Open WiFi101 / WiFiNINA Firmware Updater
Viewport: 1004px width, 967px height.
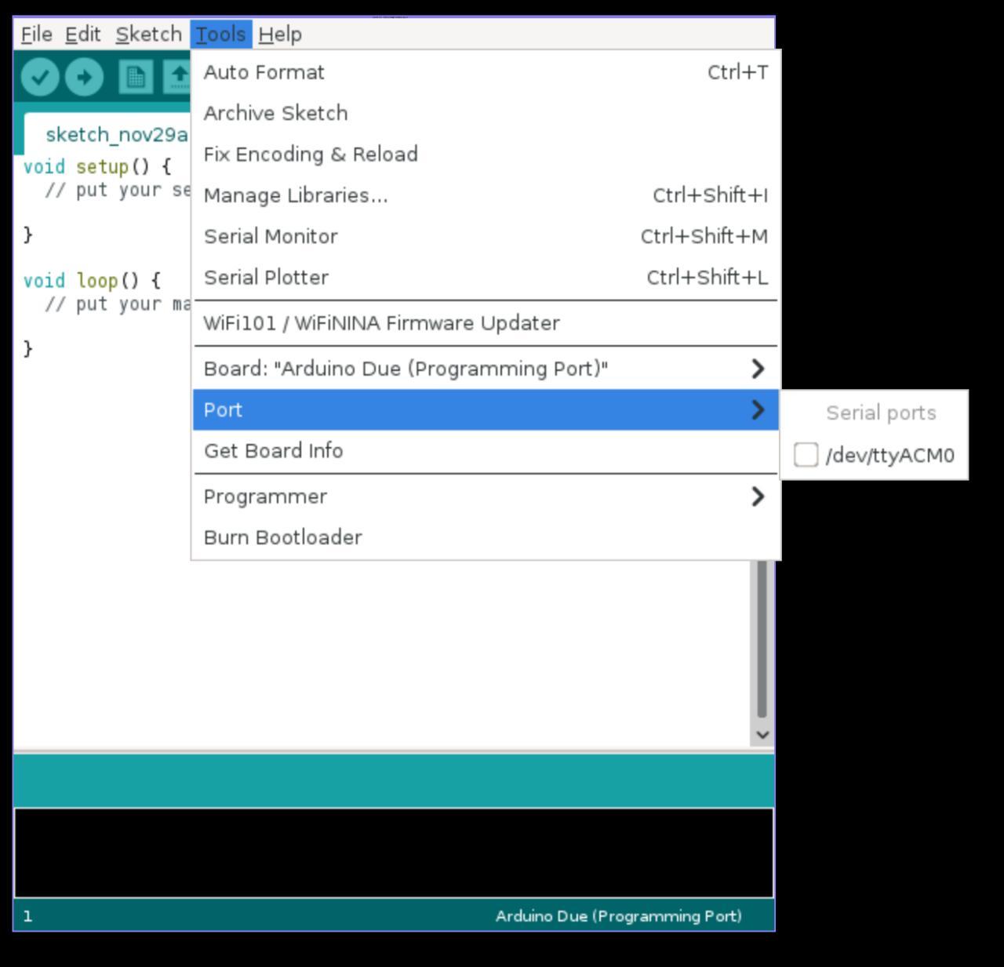[486, 323]
